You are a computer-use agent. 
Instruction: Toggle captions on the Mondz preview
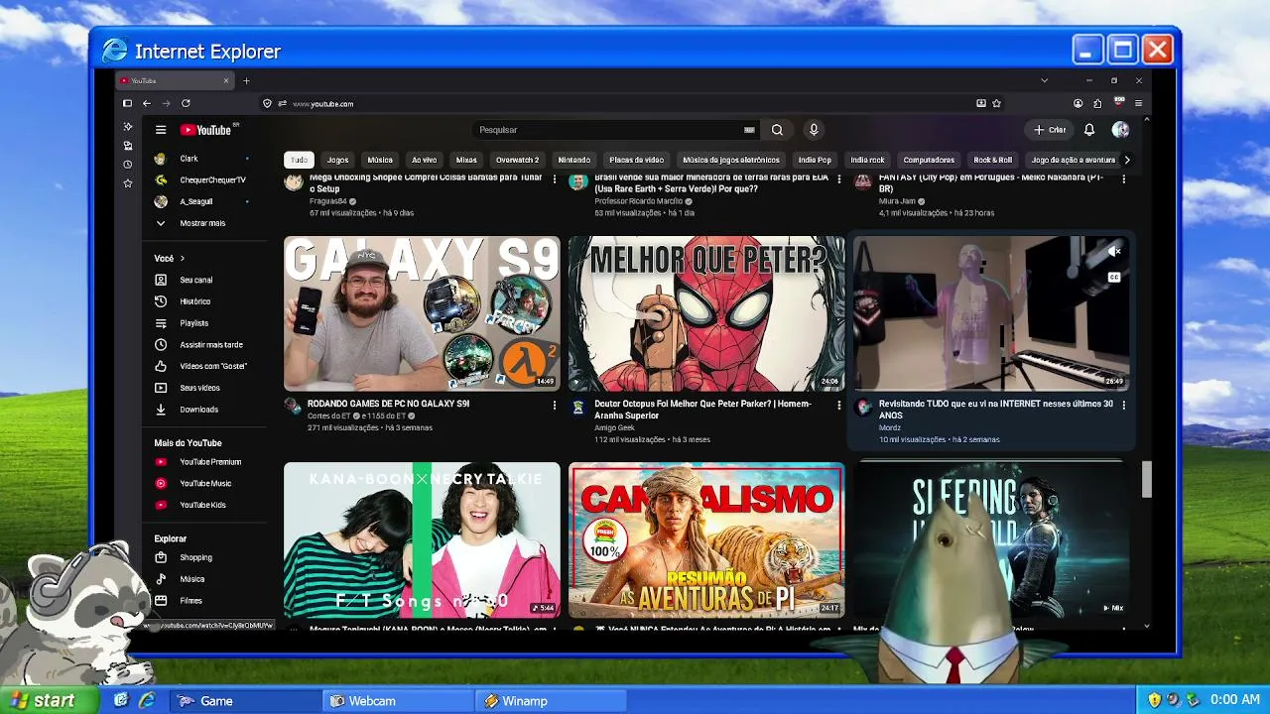pyautogui.click(x=1114, y=278)
